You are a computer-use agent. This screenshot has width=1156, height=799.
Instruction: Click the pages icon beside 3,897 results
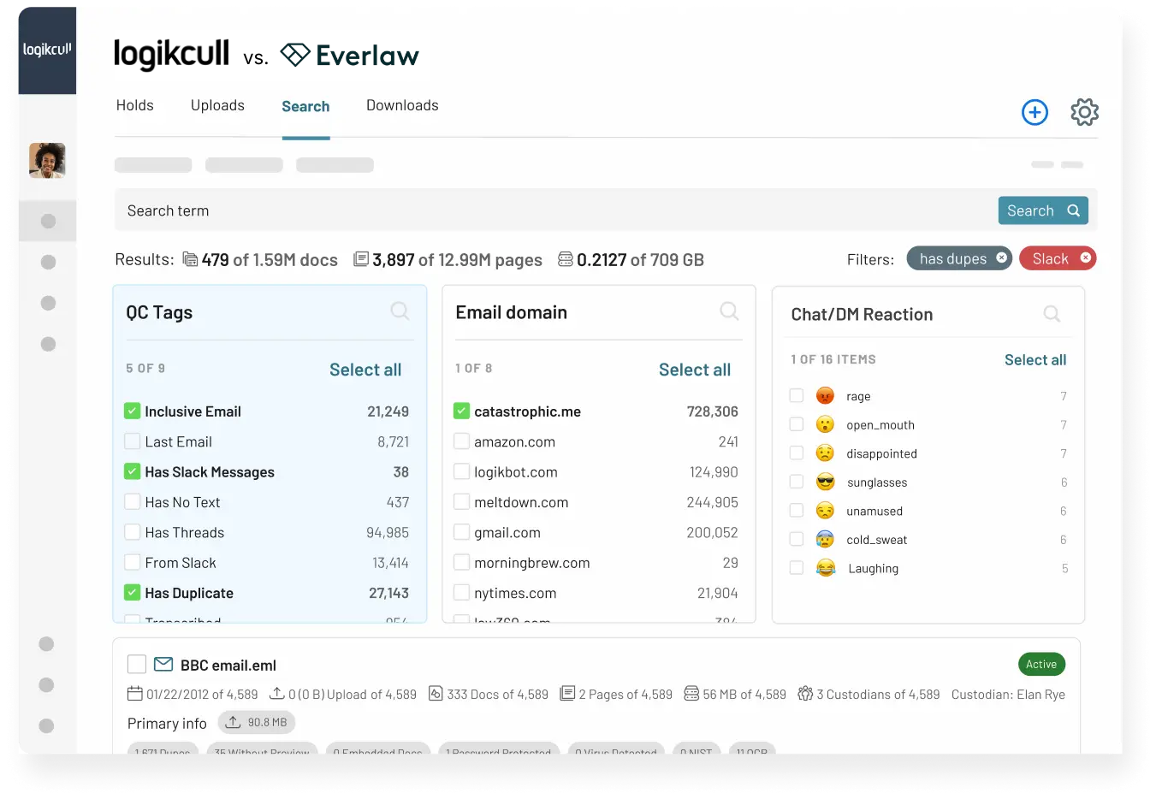(x=361, y=259)
